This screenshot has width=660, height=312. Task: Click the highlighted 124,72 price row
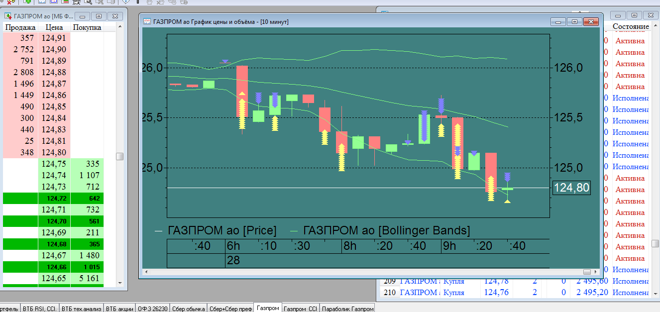[54, 198]
